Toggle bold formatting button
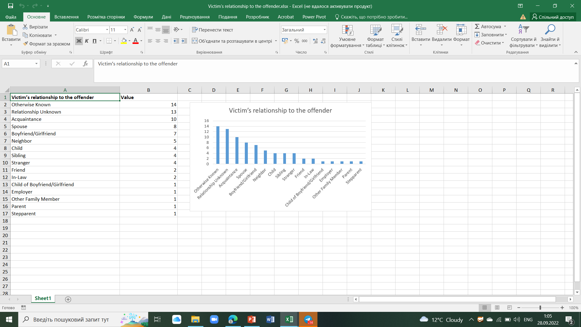Image resolution: width=581 pixels, height=327 pixels. pos(79,41)
